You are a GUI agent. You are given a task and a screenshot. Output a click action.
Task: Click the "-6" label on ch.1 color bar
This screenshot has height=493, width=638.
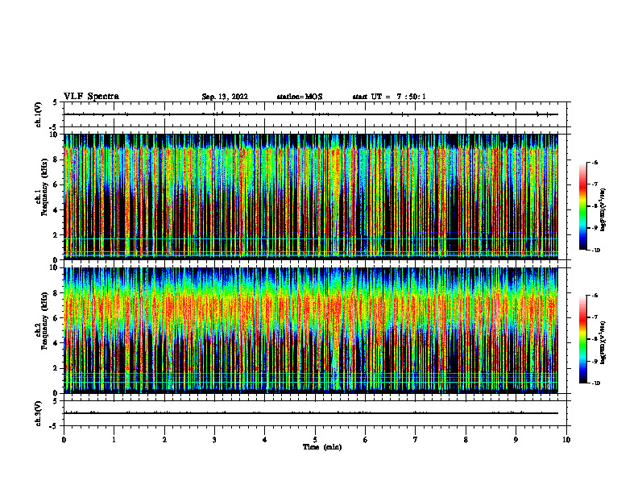point(594,162)
